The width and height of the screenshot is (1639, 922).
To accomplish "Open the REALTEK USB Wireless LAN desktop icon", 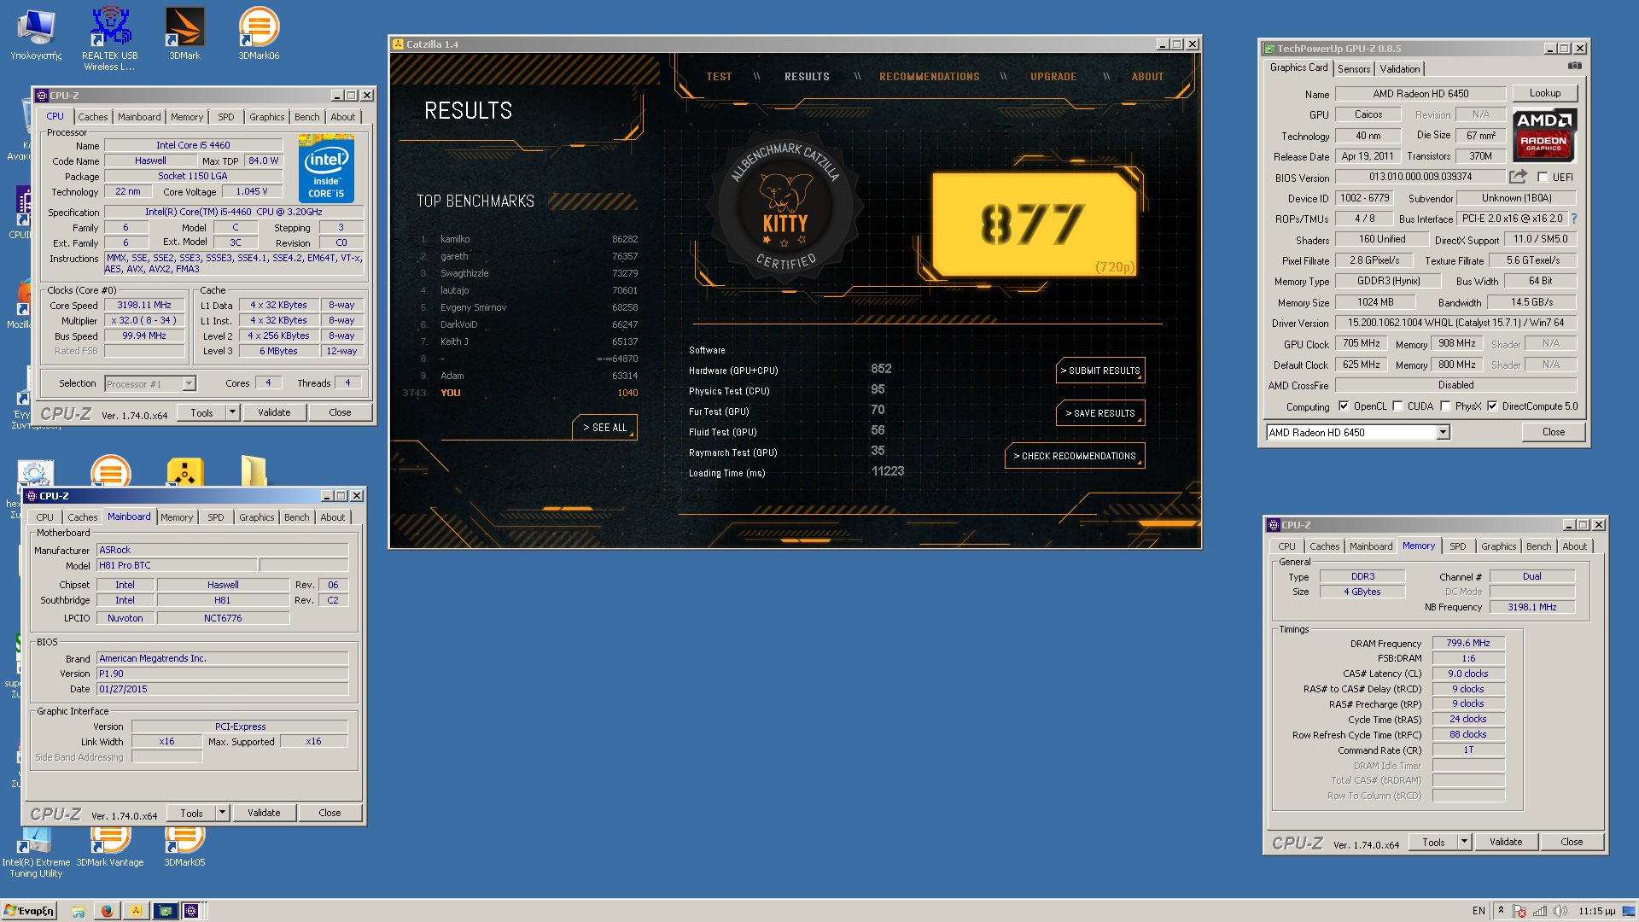I will click(110, 38).
